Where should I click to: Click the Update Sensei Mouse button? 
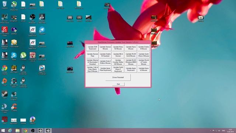[105, 48]
